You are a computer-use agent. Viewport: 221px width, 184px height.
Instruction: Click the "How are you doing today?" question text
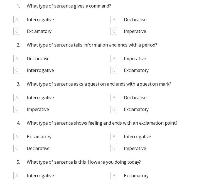pyautogui.click(x=84, y=162)
